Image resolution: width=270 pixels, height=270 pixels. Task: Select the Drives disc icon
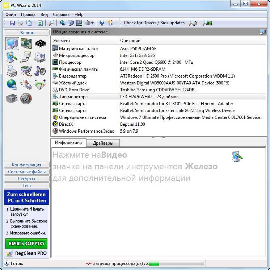coord(40,57)
